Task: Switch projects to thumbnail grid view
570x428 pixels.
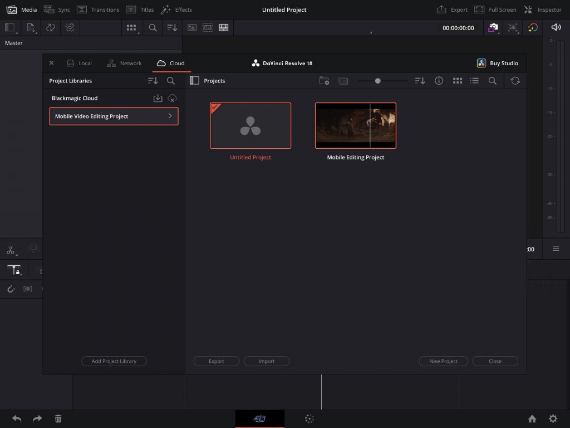Action: [458, 81]
